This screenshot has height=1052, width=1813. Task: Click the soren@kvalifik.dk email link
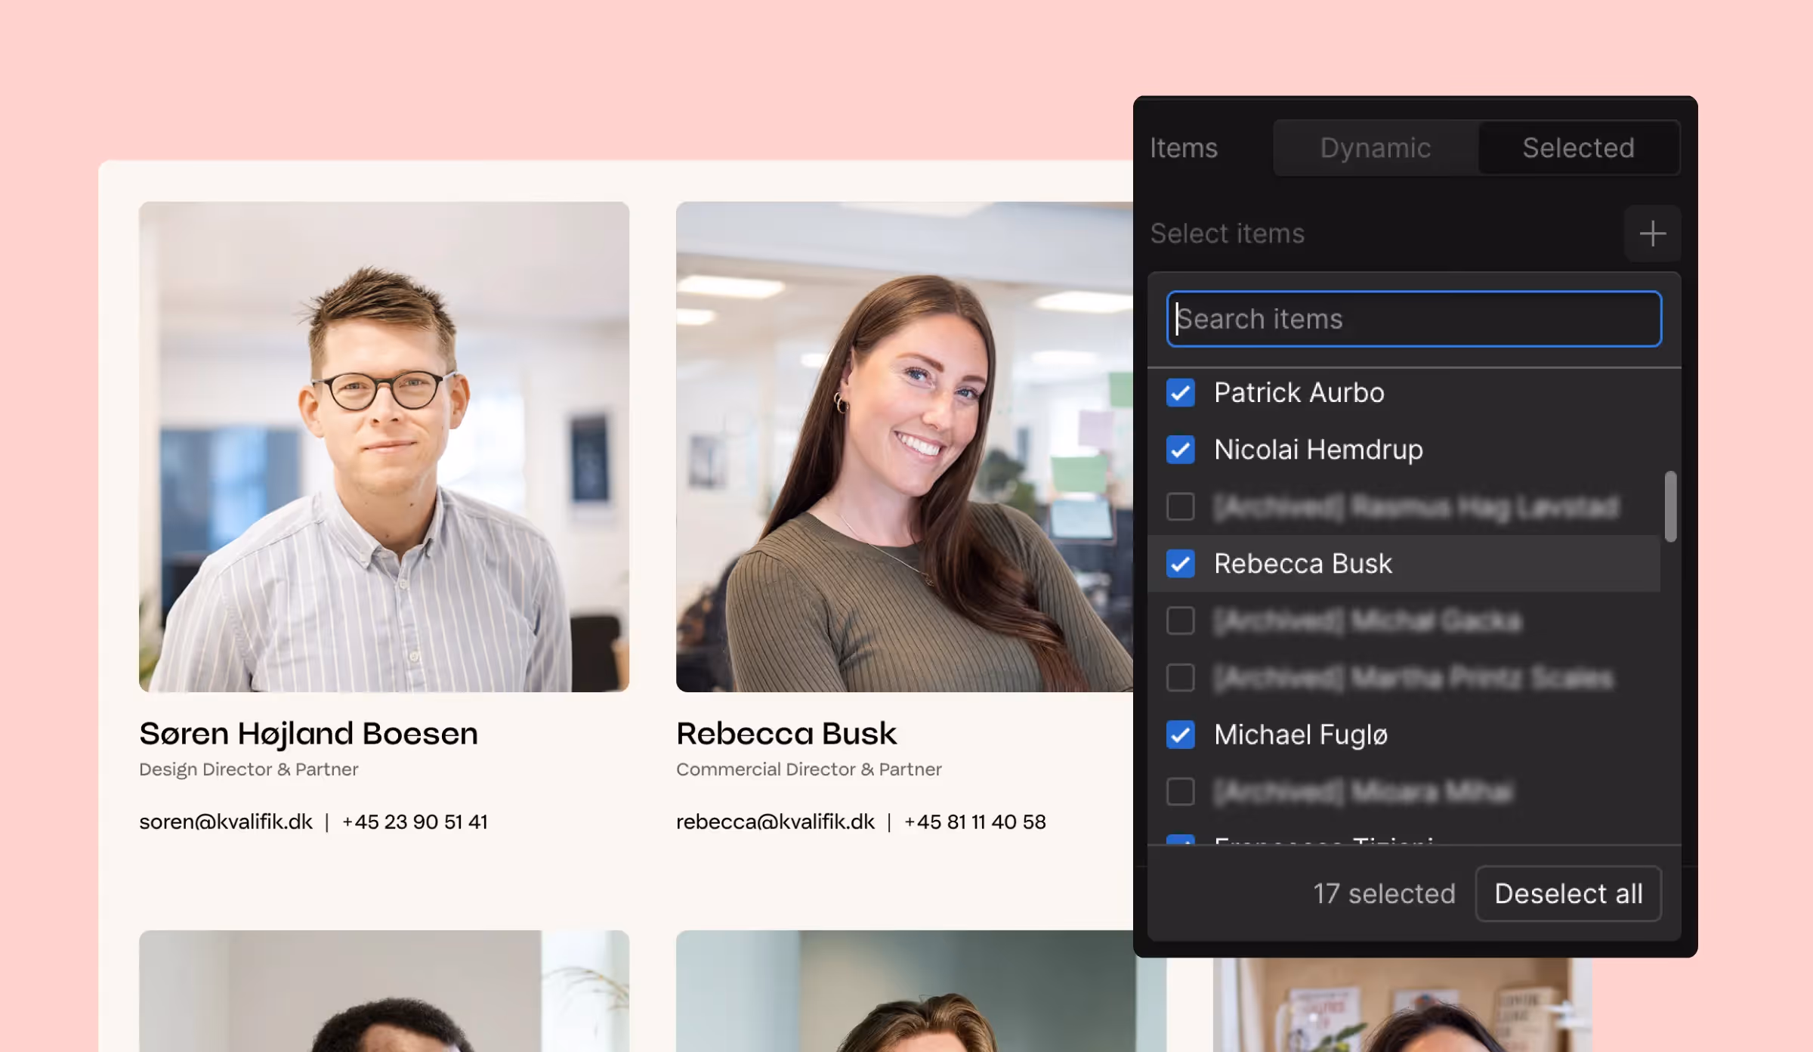coord(225,821)
